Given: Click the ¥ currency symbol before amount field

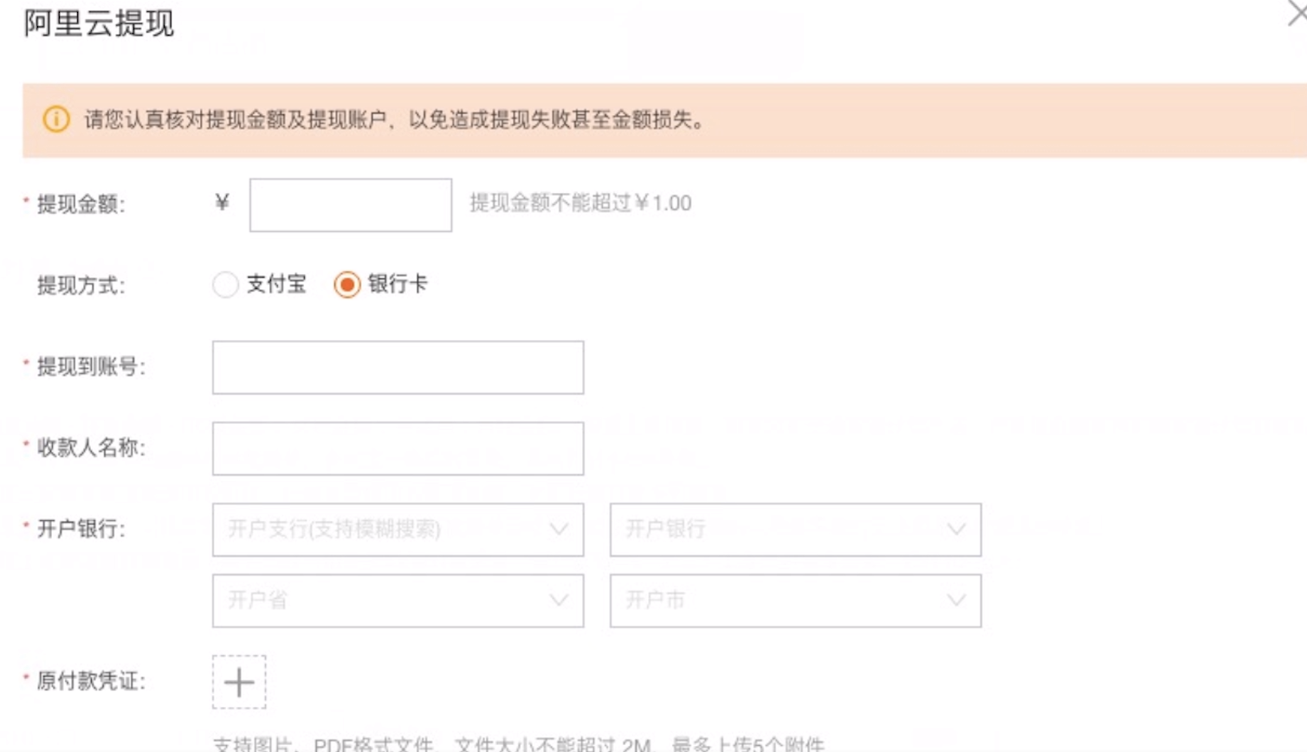Looking at the screenshot, I should [223, 202].
